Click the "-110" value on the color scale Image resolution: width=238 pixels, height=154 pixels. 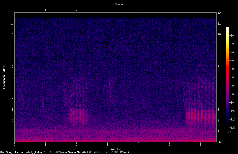coord(232,119)
